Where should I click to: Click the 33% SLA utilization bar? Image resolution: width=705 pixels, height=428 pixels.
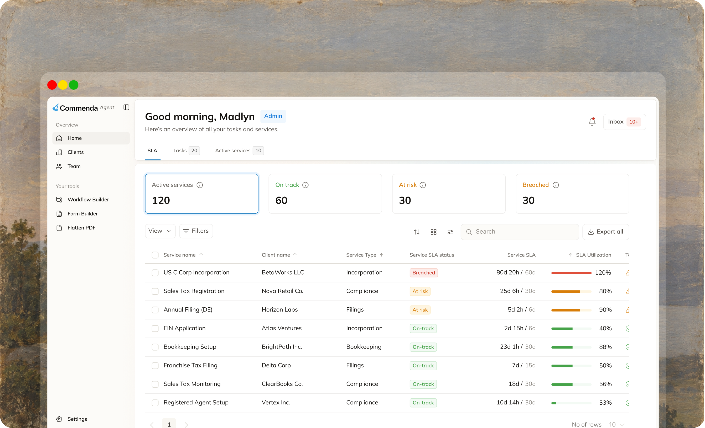click(571, 403)
